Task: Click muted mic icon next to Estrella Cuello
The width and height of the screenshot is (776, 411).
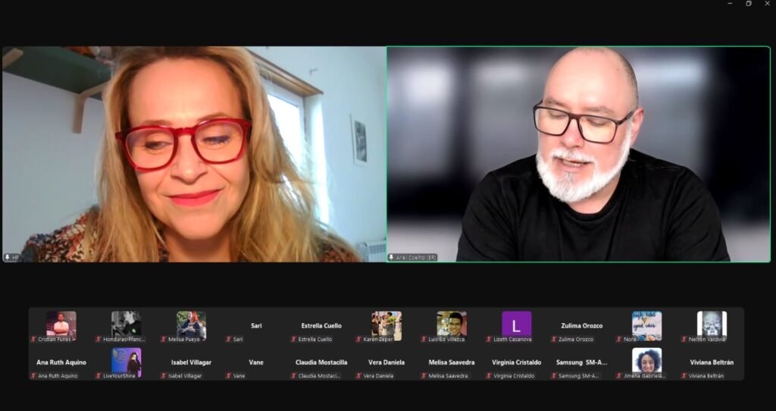Action: 293,340
